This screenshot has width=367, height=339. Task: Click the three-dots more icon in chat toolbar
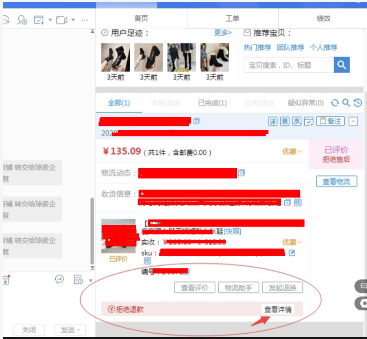pyautogui.click(x=85, y=20)
